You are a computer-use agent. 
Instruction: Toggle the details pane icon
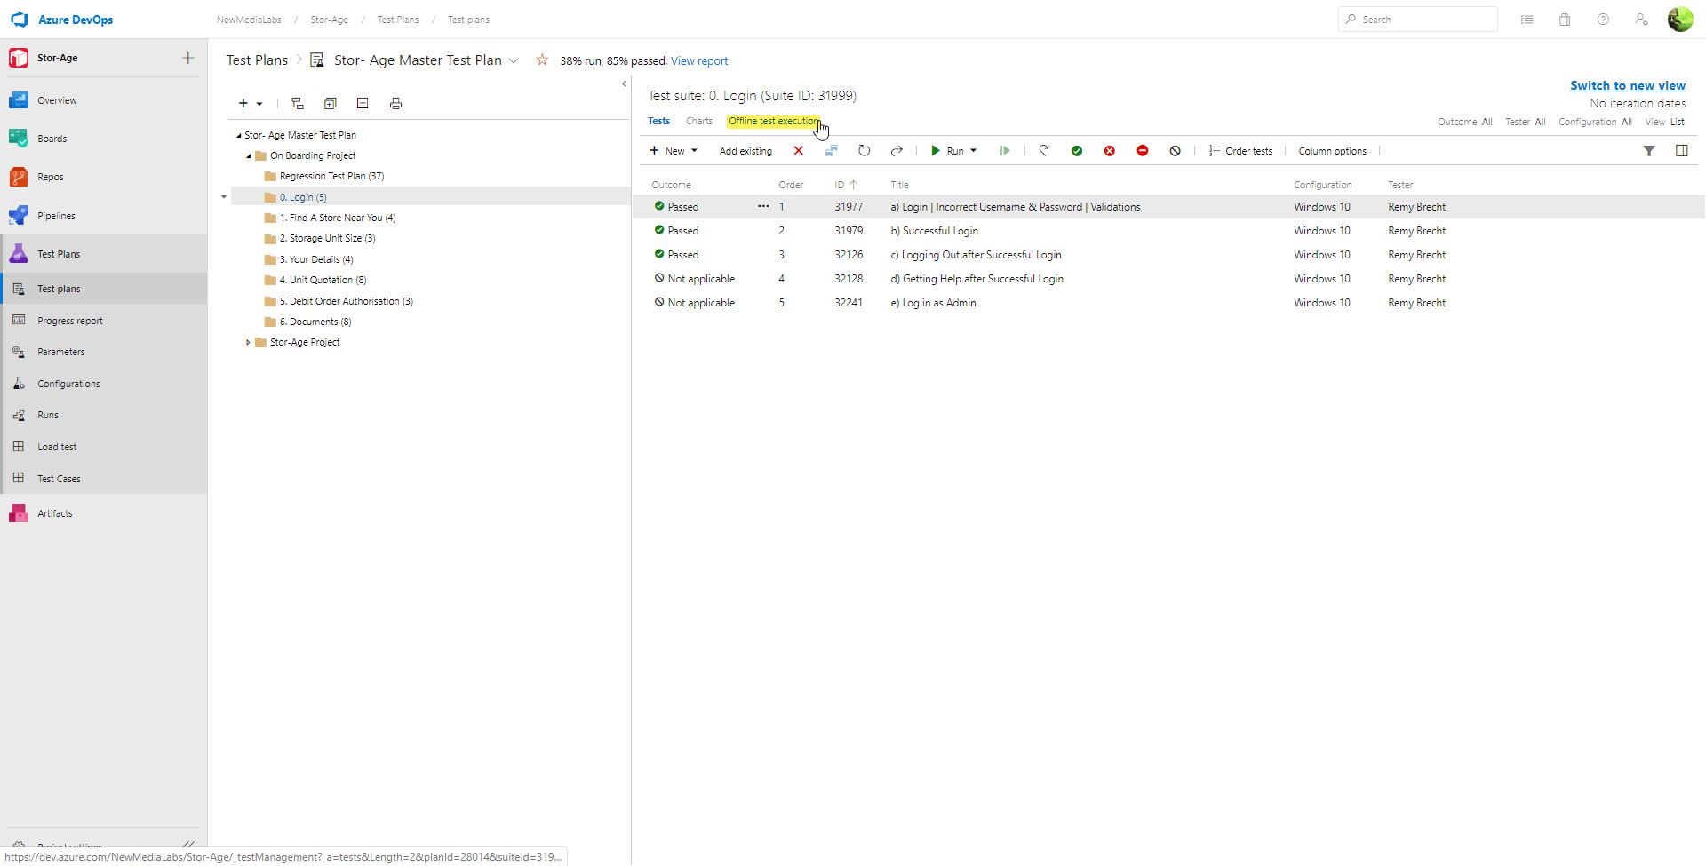click(1682, 151)
